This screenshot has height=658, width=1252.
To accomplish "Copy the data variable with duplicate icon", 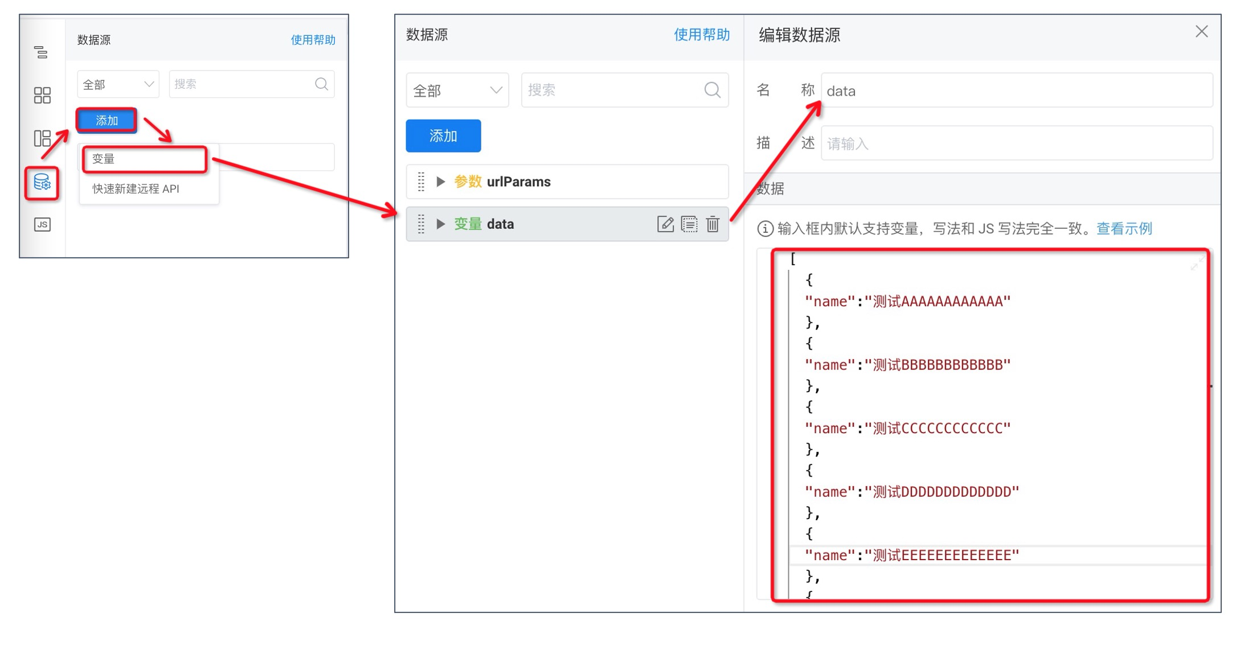I will [689, 224].
